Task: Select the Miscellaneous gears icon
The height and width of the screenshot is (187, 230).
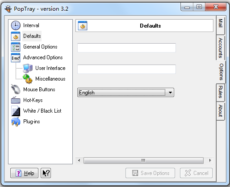Action: pyautogui.click(x=28, y=79)
